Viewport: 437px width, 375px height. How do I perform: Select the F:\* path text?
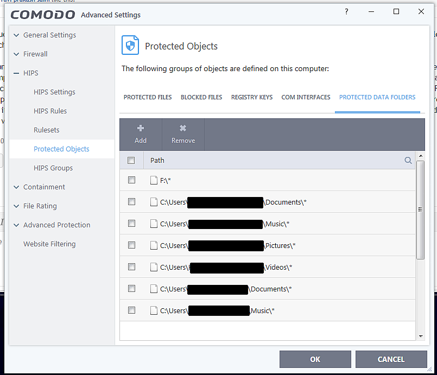click(165, 181)
